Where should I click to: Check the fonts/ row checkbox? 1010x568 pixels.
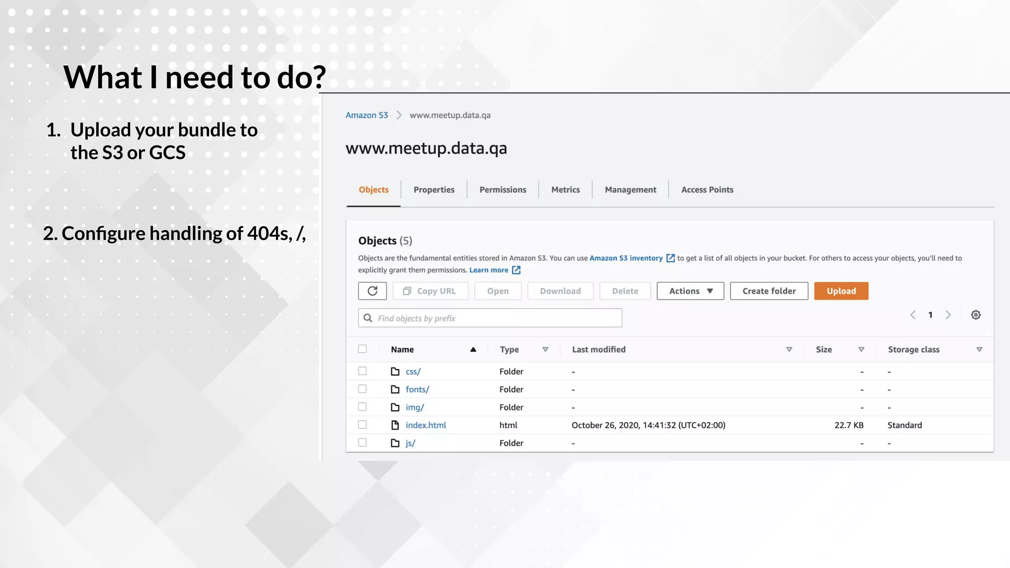[362, 389]
